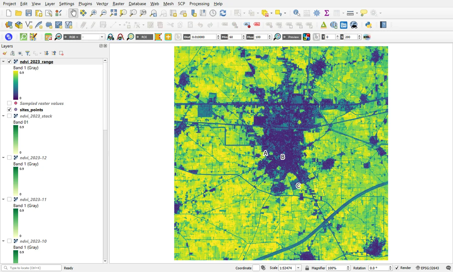Open the Temporal Controller clock icon
This screenshot has height=272, width=453.
(213, 13)
